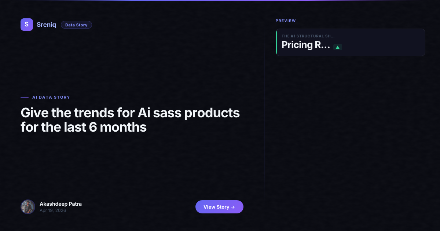Click the Apr 19, 2026 date
The width and height of the screenshot is (440, 231).
click(53, 210)
